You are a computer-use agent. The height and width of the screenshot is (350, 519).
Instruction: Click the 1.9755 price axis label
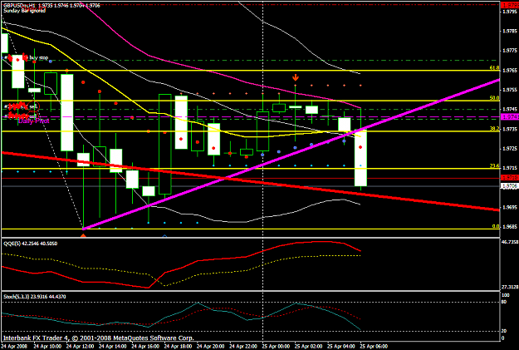pos(510,90)
